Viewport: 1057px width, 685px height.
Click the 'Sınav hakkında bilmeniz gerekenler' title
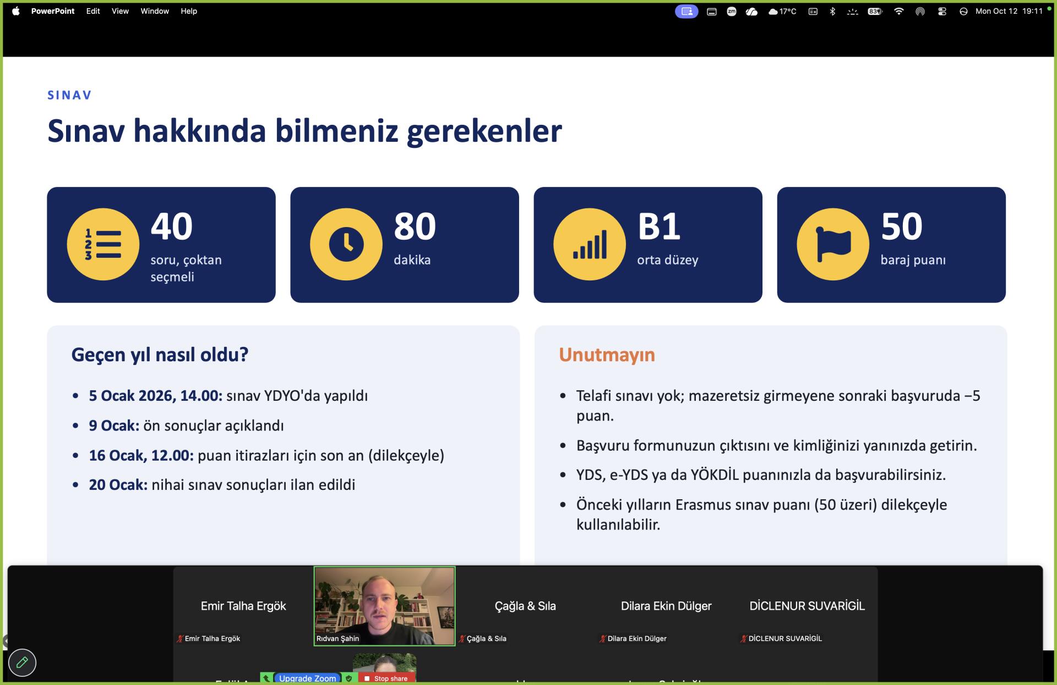[x=304, y=131]
